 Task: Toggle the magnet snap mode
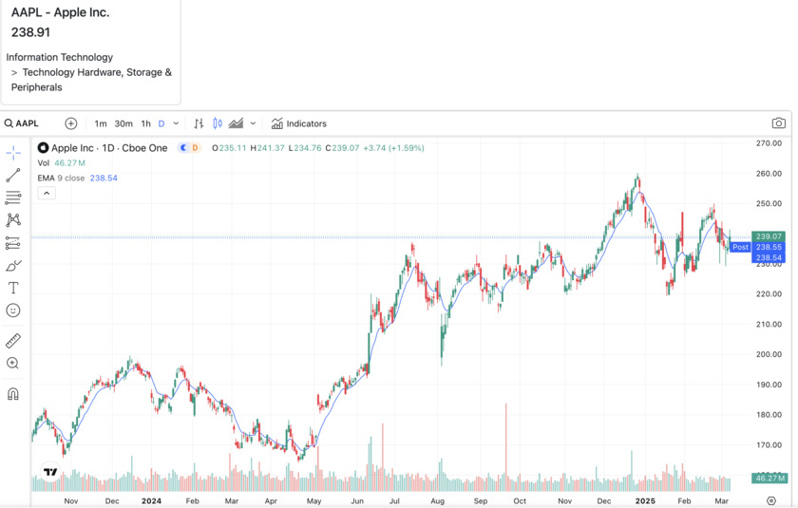[x=13, y=394]
